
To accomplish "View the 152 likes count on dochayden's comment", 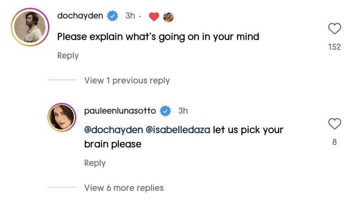I will point(335,47).
